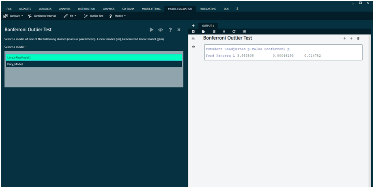This screenshot has height=188, width=374.
Task: Click the Outlier Test scatter icon
Action: tap(86, 16)
